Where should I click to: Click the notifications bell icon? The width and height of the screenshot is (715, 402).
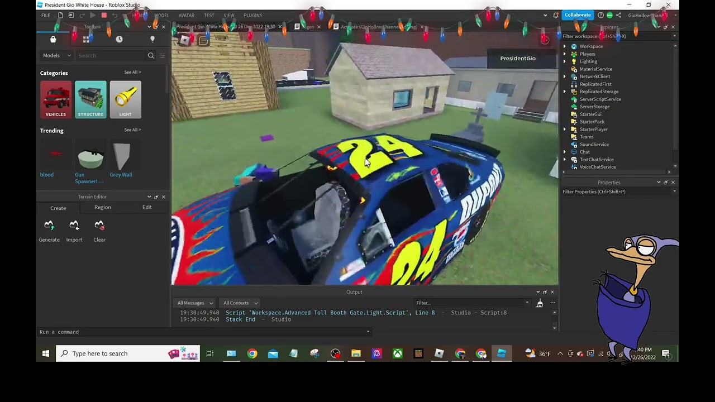pyautogui.click(x=556, y=15)
